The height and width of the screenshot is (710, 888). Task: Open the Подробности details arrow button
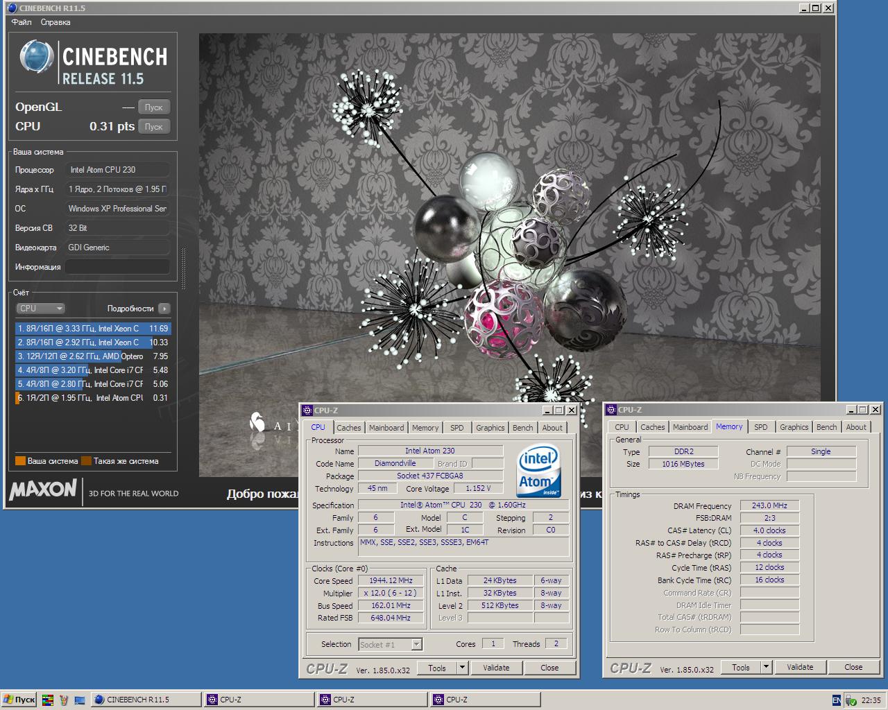(164, 309)
